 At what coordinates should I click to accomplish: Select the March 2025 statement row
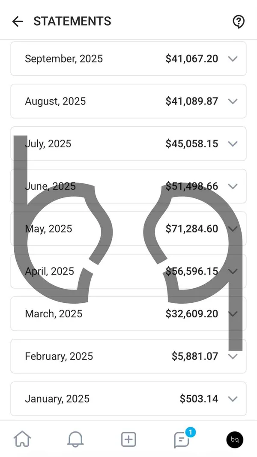click(128, 314)
